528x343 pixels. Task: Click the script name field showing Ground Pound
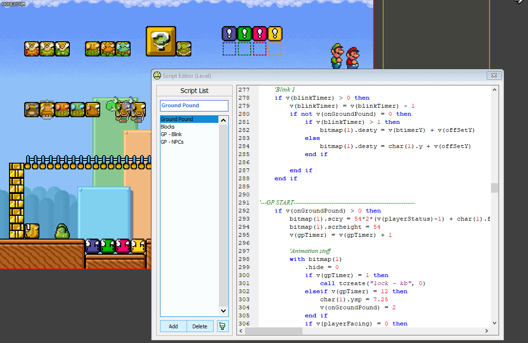pyautogui.click(x=194, y=105)
